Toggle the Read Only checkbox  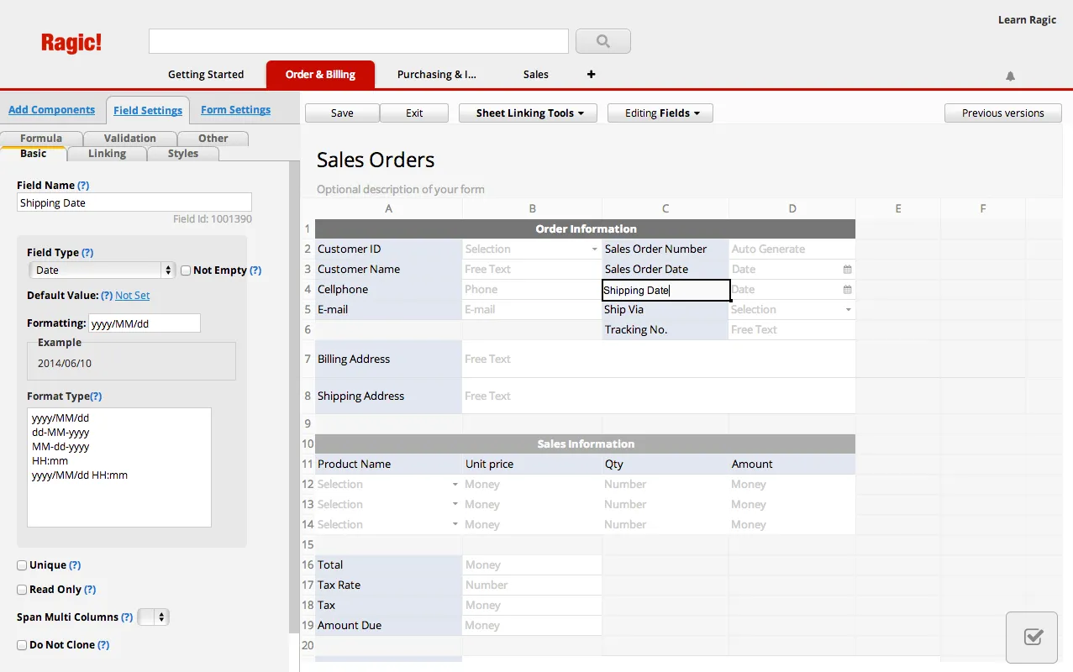click(23, 590)
